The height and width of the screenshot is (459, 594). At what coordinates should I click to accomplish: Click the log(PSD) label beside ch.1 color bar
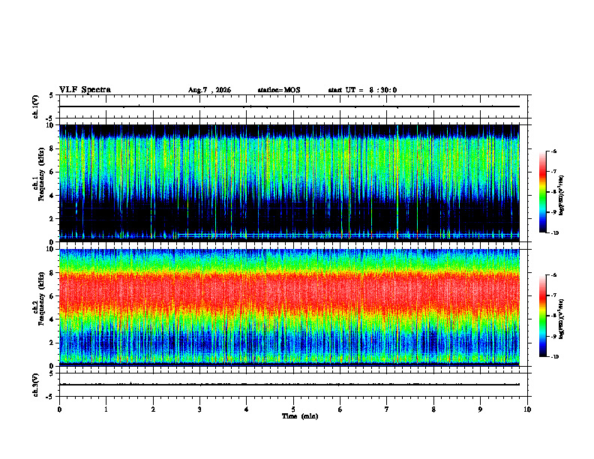click(x=562, y=196)
